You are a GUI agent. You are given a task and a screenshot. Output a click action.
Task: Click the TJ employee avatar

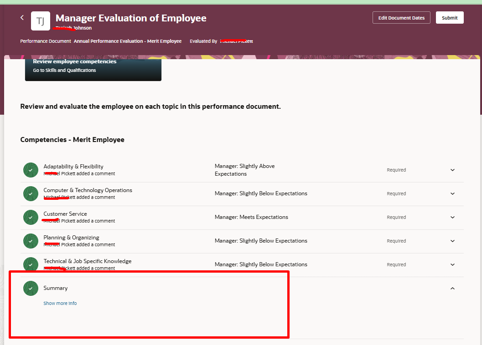coord(41,21)
